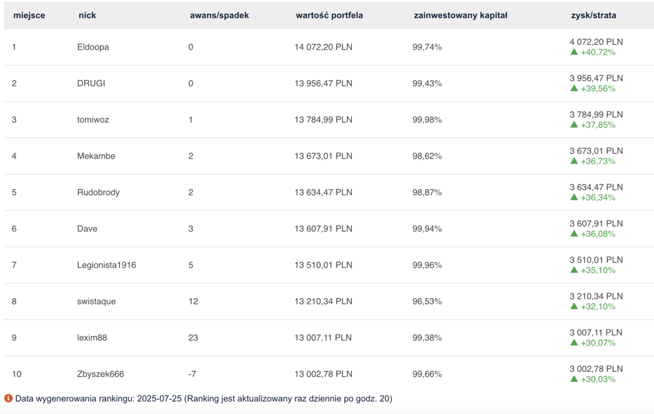Click the orange info icon beside ranking date

(8, 398)
